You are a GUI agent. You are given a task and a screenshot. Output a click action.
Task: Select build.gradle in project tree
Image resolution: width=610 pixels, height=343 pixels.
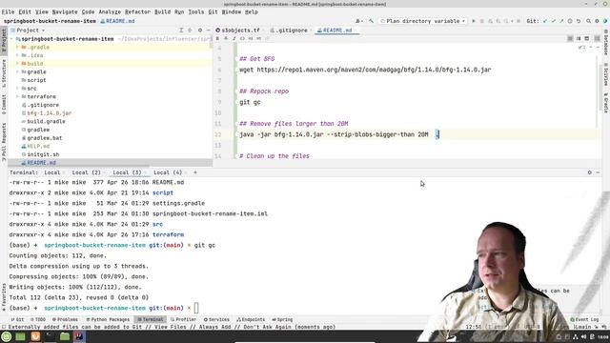coord(46,121)
